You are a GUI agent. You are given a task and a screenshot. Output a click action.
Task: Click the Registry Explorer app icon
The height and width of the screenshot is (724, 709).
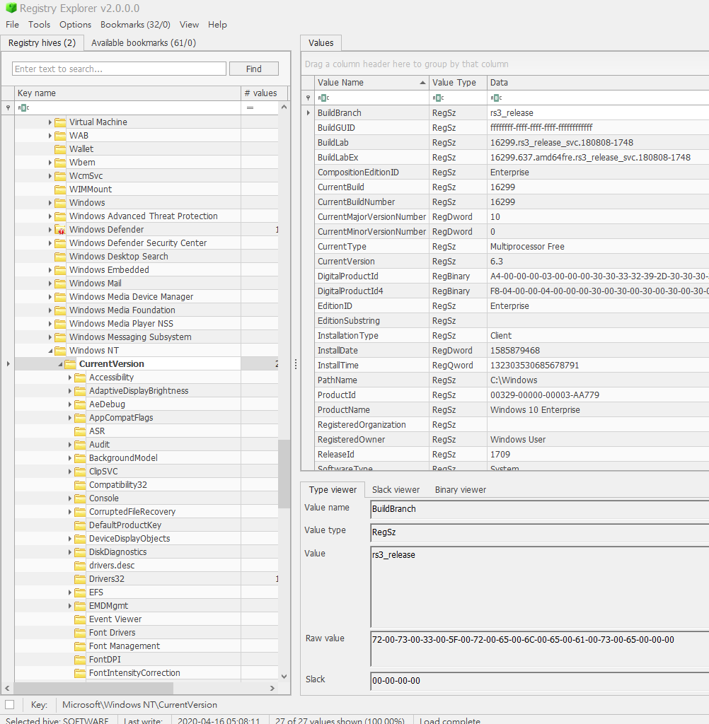(11, 8)
